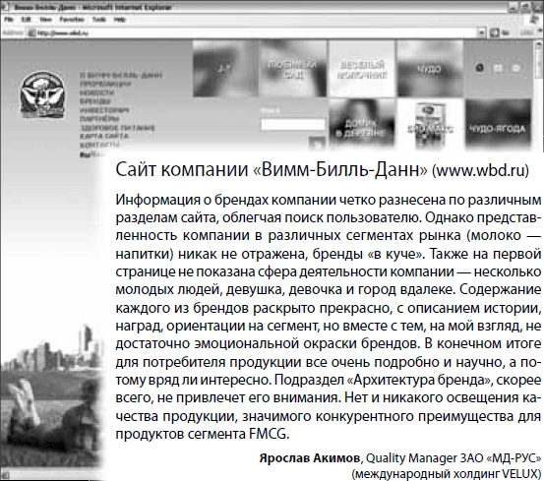This screenshot has width=544, height=481.
Task: Open the Био Макс brand tile
Action: click(x=430, y=125)
